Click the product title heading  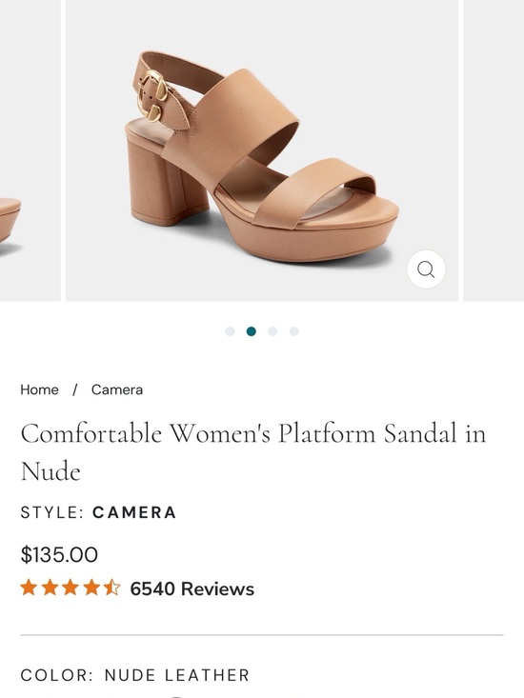[x=252, y=451]
